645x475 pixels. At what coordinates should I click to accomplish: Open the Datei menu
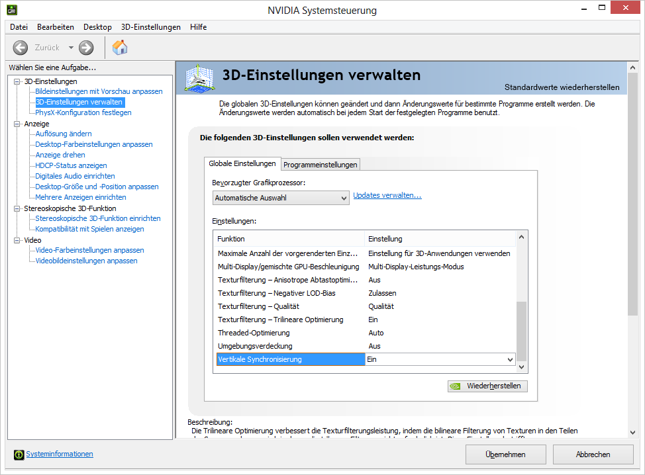click(x=19, y=27)
